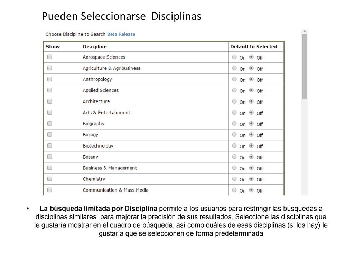Select On radio for Agriculture & Agribusiness

(x=234, y=68)
